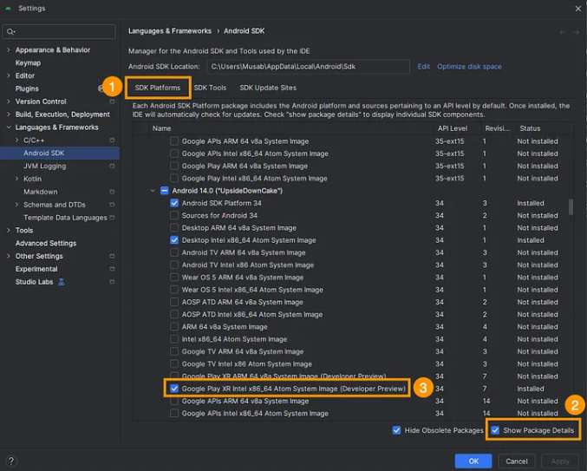Click the project-level icon beside Experimental
The image size is (587, 471).
pos(112,269)
